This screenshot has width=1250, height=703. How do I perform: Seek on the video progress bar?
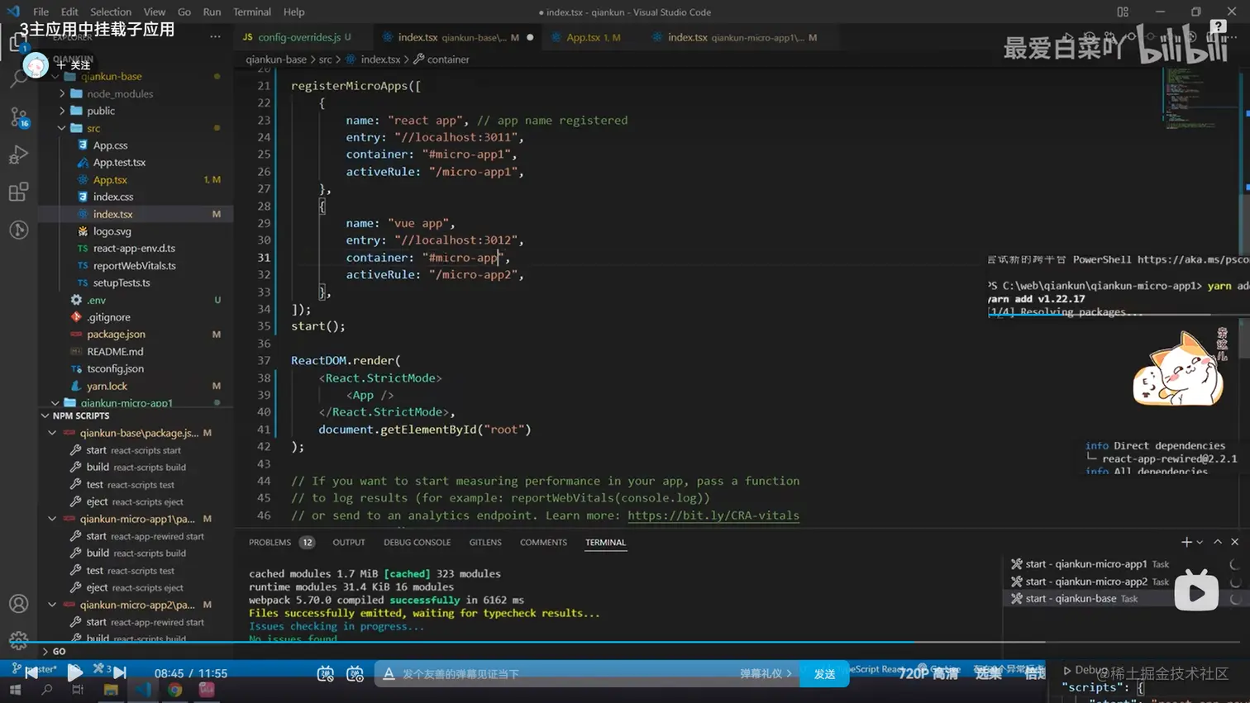point(579,642)
